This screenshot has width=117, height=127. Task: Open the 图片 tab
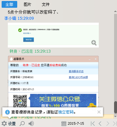[x=28, y=5]
